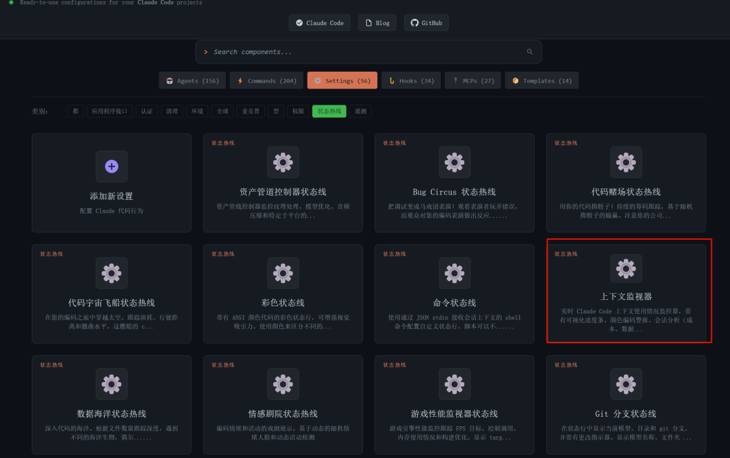Viewport: 730px width, 458px height.
Task: Filter by 都 (all) category
Action: point(76,111)
